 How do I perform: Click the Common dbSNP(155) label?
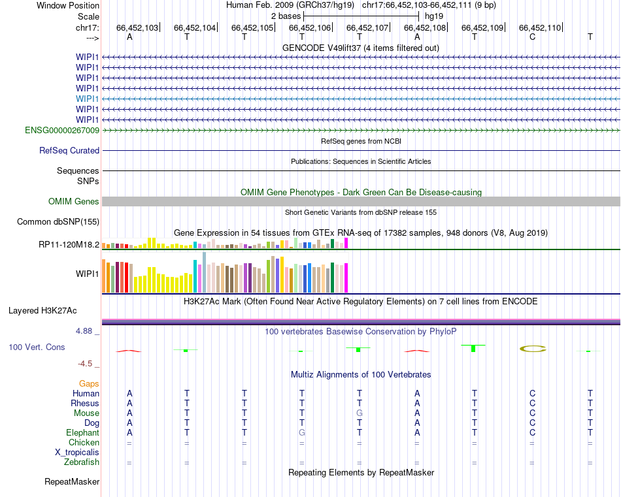point(58,221)
